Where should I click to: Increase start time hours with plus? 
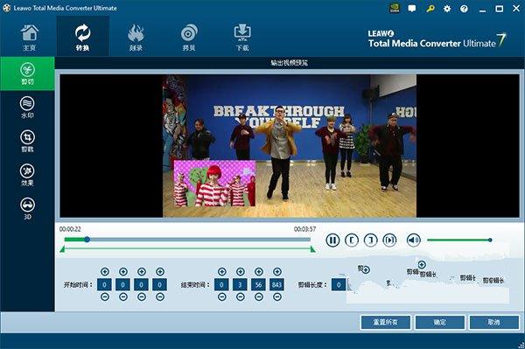(x=105, y=271)
